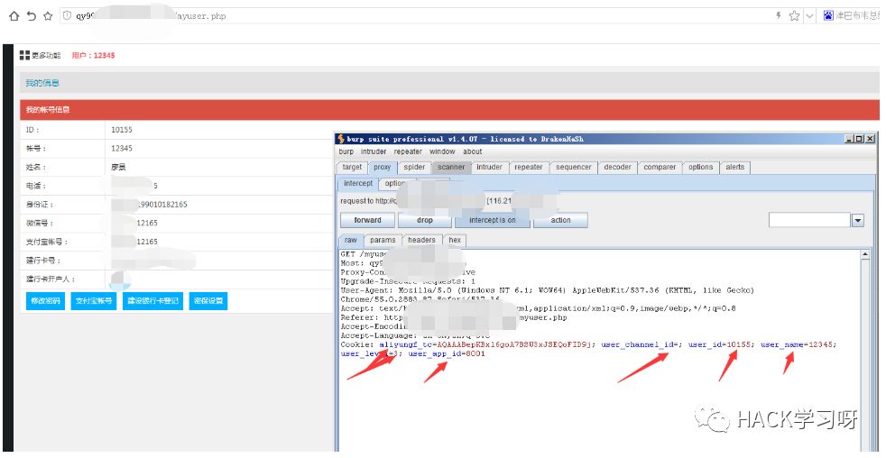Close the Burp Suite window
886x458 pixels.
tap(870, 139)
